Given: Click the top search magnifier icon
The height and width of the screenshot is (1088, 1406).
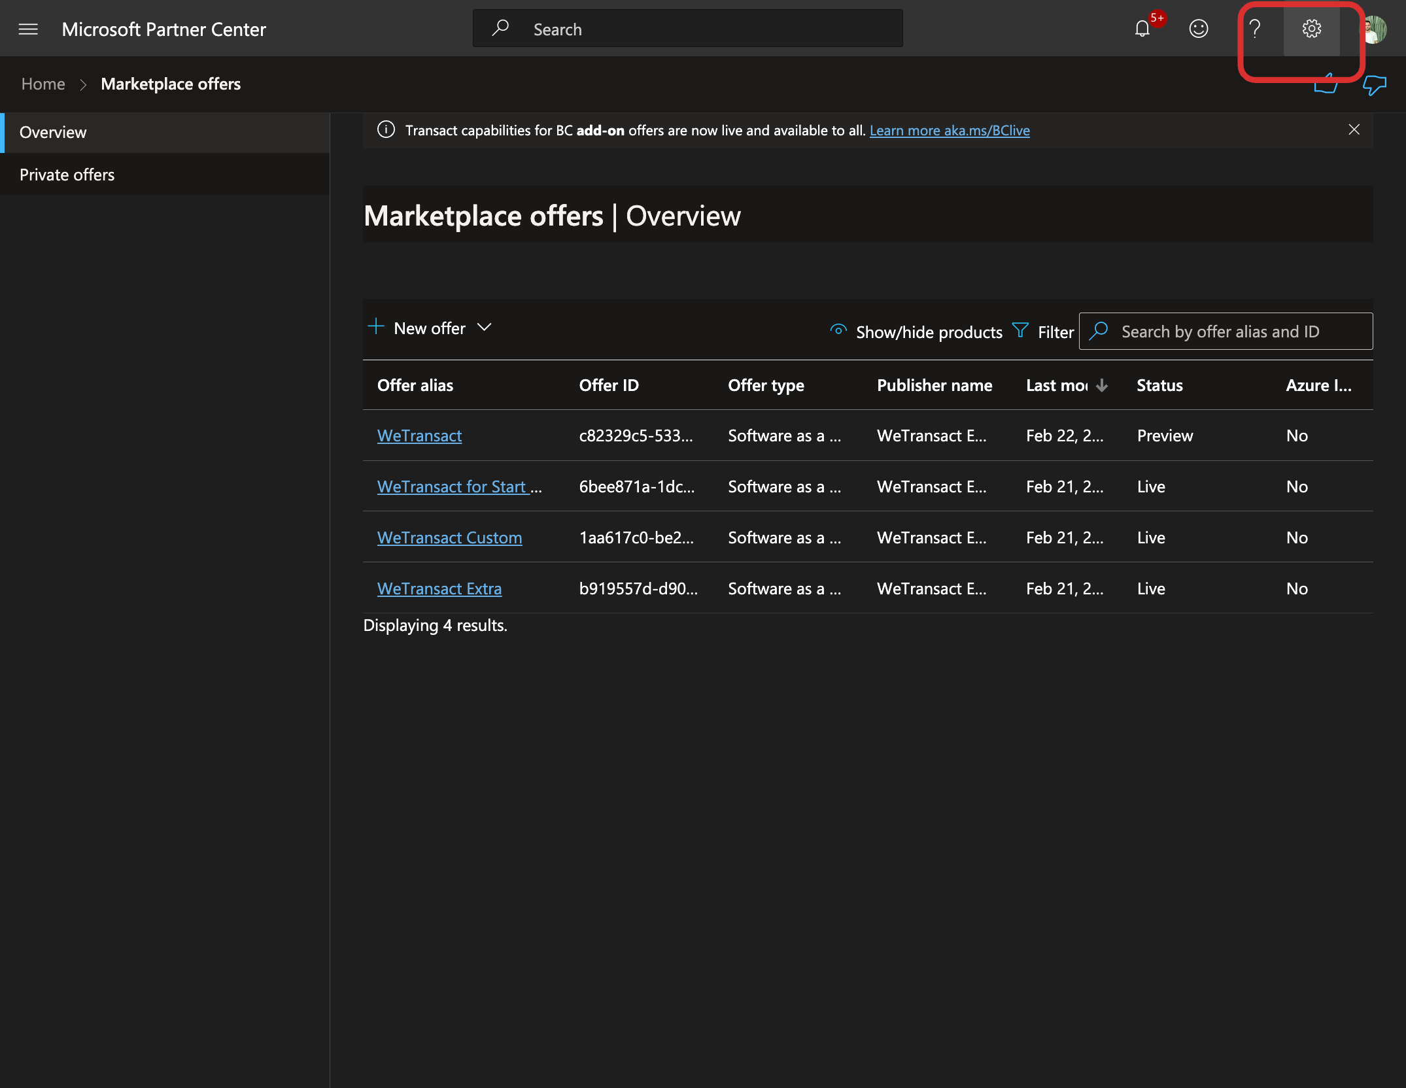Looking at the screenshot, I should [500, 28].
